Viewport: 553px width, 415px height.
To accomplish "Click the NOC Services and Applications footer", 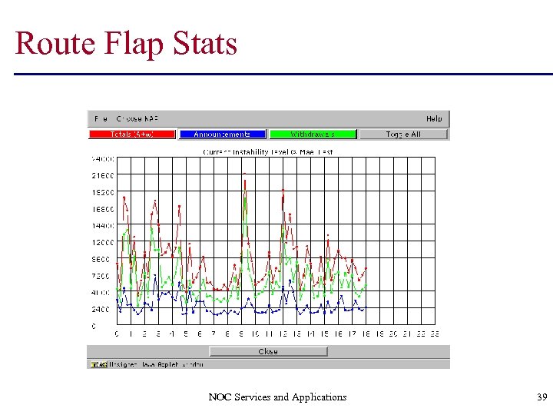I will point(277,397).
